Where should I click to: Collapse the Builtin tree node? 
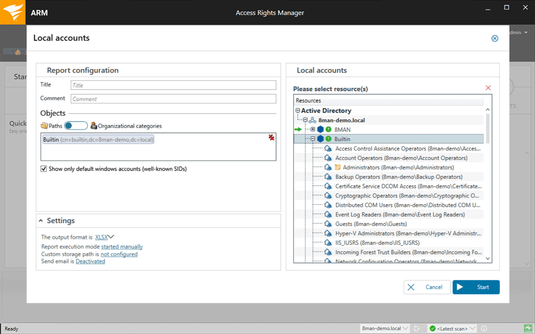coord(312,139)
